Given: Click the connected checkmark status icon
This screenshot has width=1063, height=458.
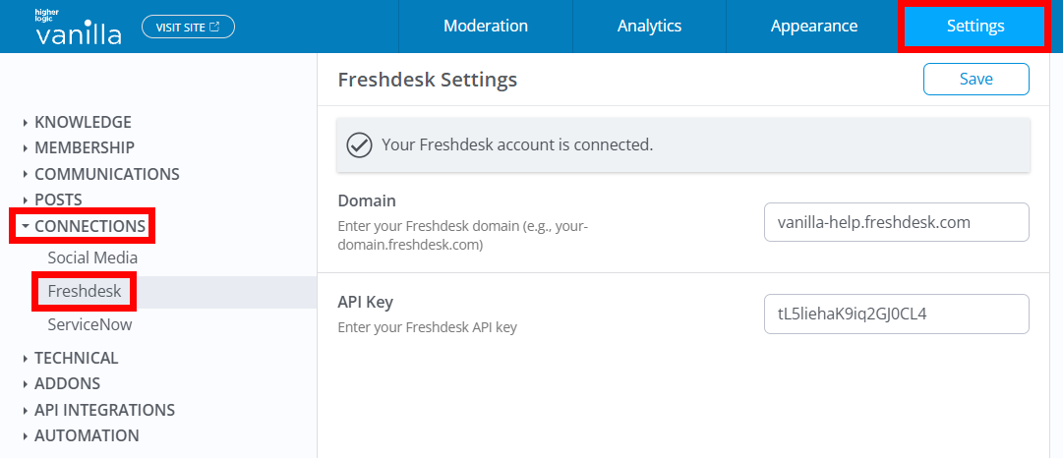Looking at the screenshot, I should (360, 145).
